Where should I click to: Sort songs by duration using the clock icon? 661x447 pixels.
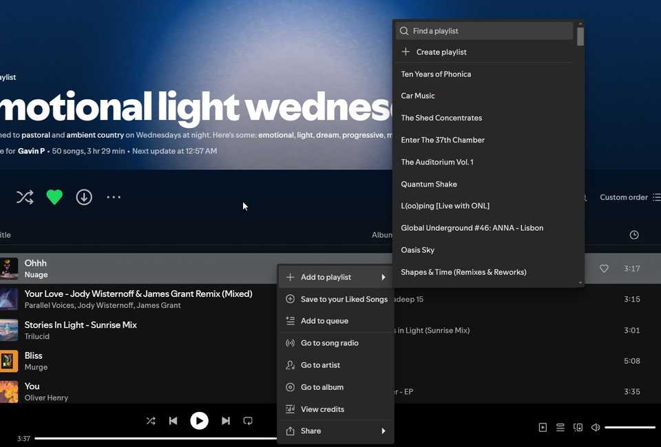coord(633,234)
